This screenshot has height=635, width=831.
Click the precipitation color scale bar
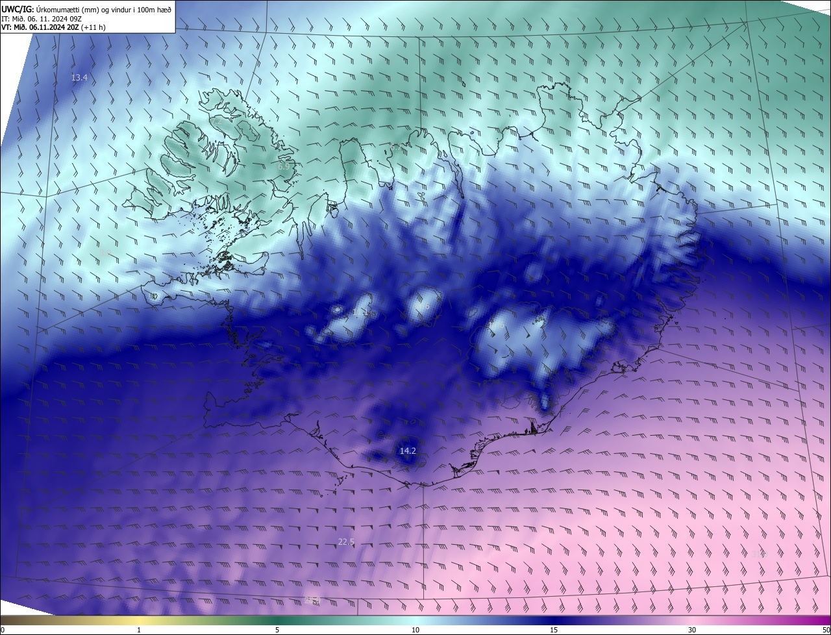pos(415,620)
